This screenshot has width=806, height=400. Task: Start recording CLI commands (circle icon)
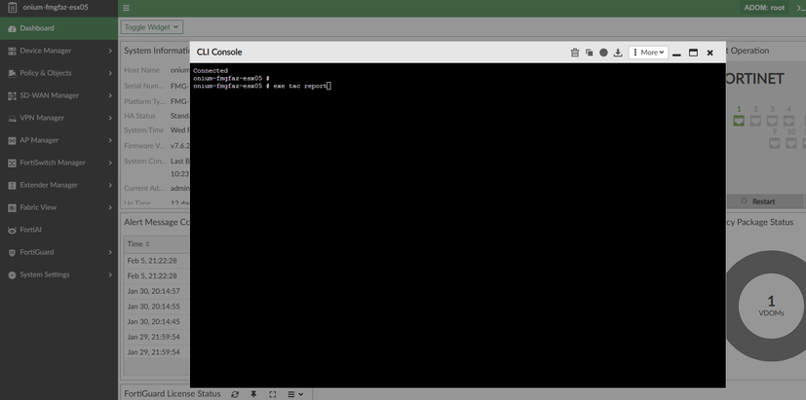click(603, 53)
